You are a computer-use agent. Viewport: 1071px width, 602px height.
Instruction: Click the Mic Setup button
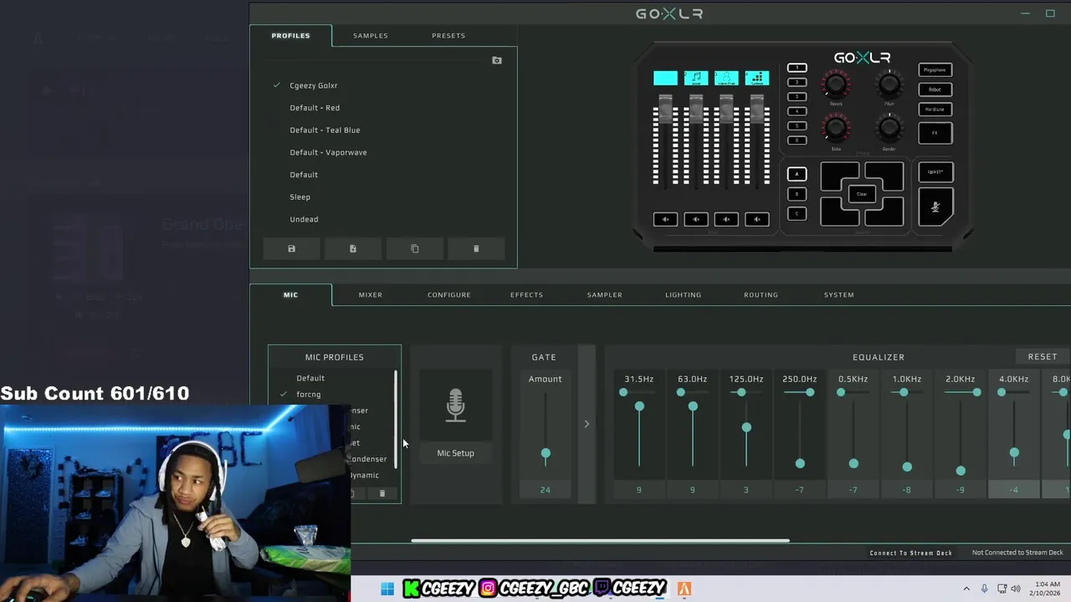coord(455,453)
